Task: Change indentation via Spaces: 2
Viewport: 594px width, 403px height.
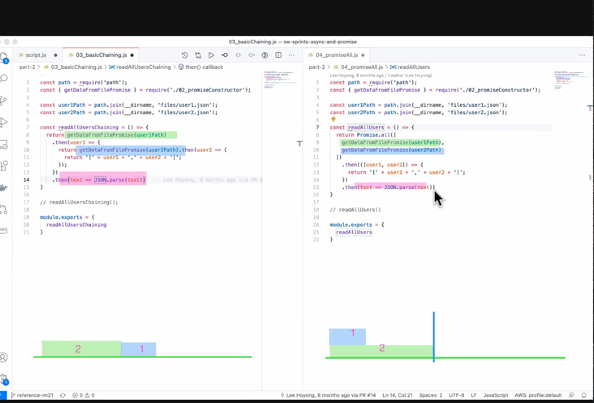Action: pyautogui.click(x=430, y=395)
